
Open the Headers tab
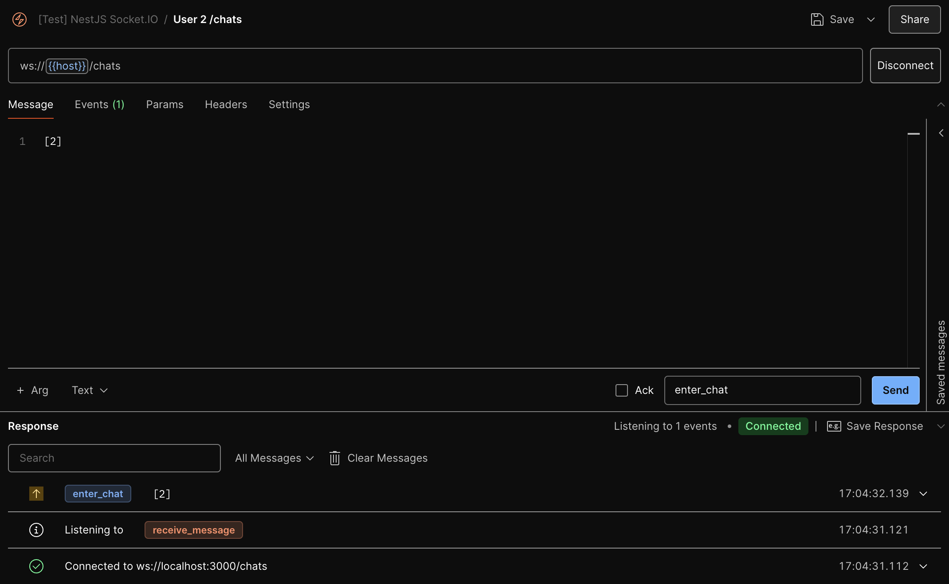click(x=226, y=105)
